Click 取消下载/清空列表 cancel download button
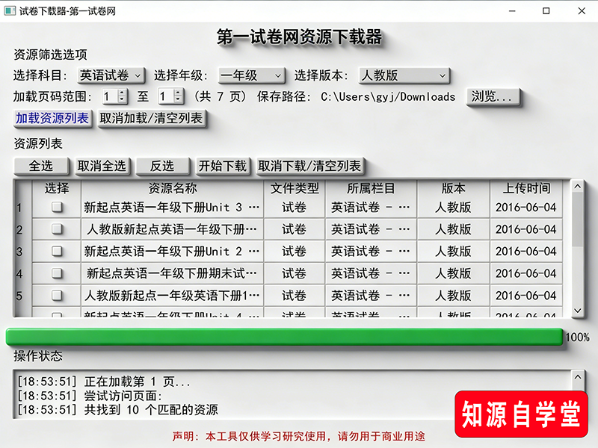Screen dimensions: 598x448 [x=310, y=167]
